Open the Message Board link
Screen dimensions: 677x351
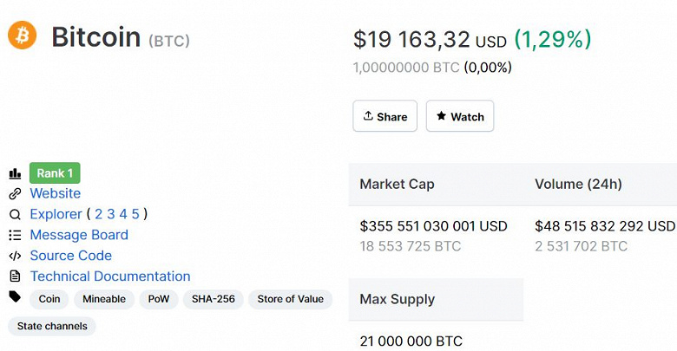tap(78, 235)
